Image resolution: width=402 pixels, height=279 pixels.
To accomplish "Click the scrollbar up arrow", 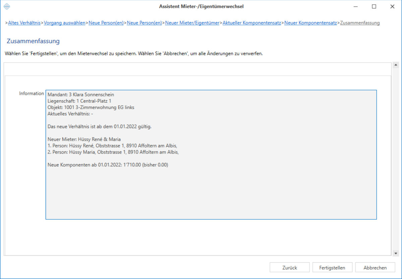I will (x=396, y=65).
